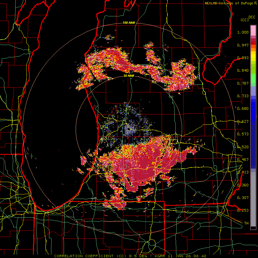Click the 0.947 legend value
Viewport: 258px width, 258px height.
click(243, 45)
